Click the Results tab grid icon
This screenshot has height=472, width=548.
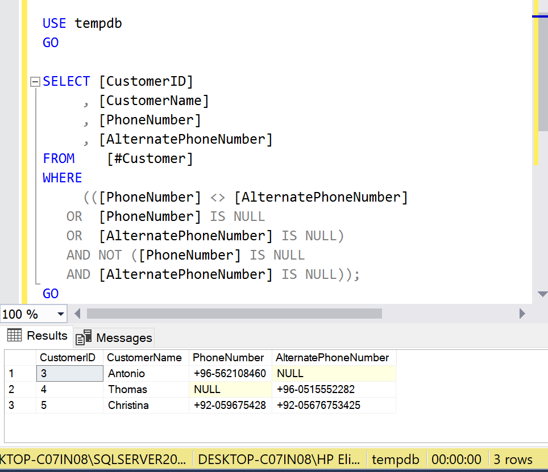coord(15,335)
